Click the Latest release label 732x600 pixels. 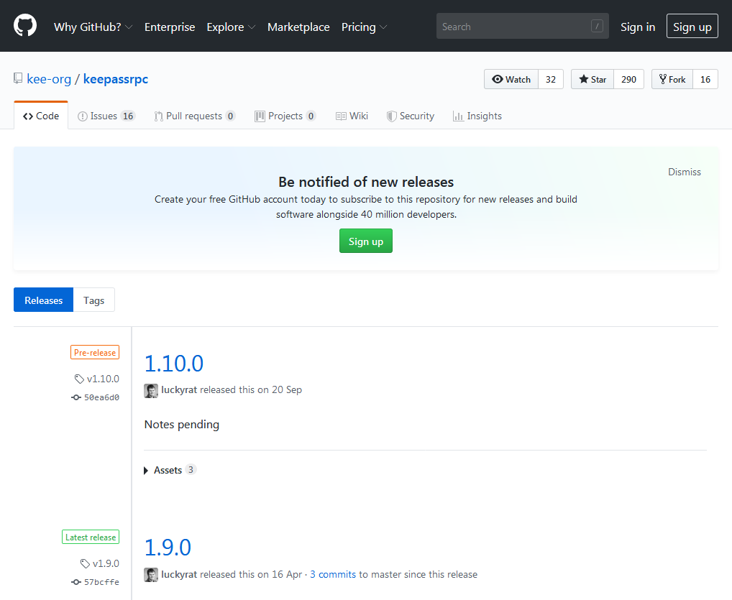(91, 537)
